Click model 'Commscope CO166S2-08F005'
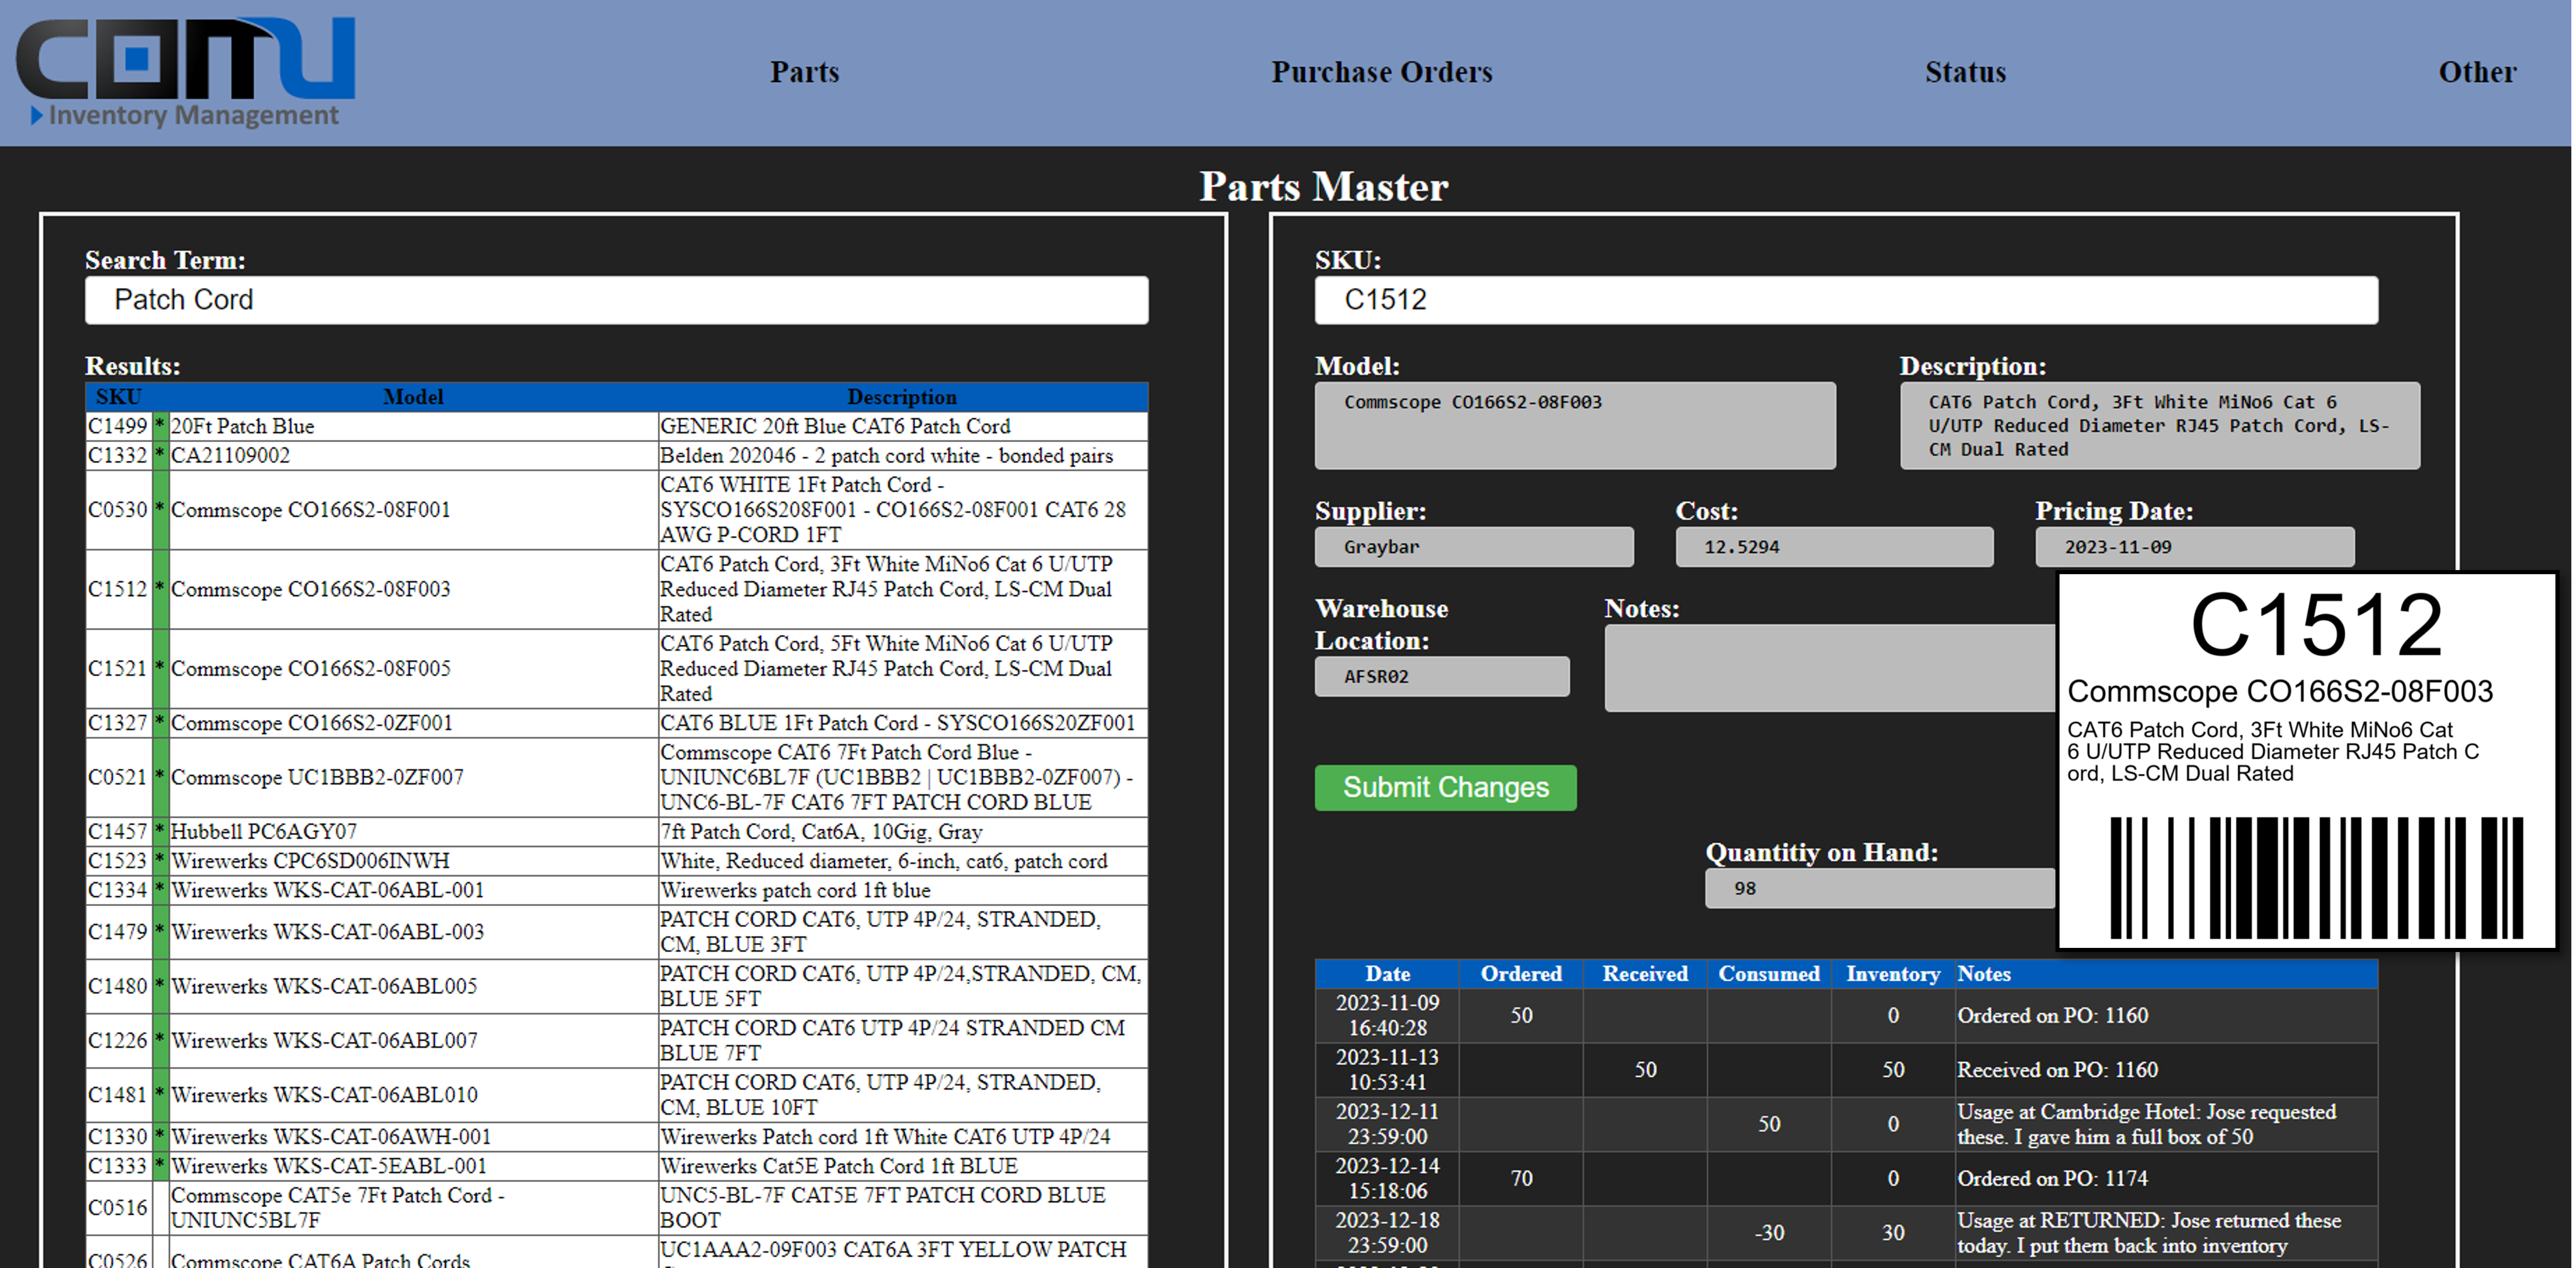 click(x=311, y=668)
